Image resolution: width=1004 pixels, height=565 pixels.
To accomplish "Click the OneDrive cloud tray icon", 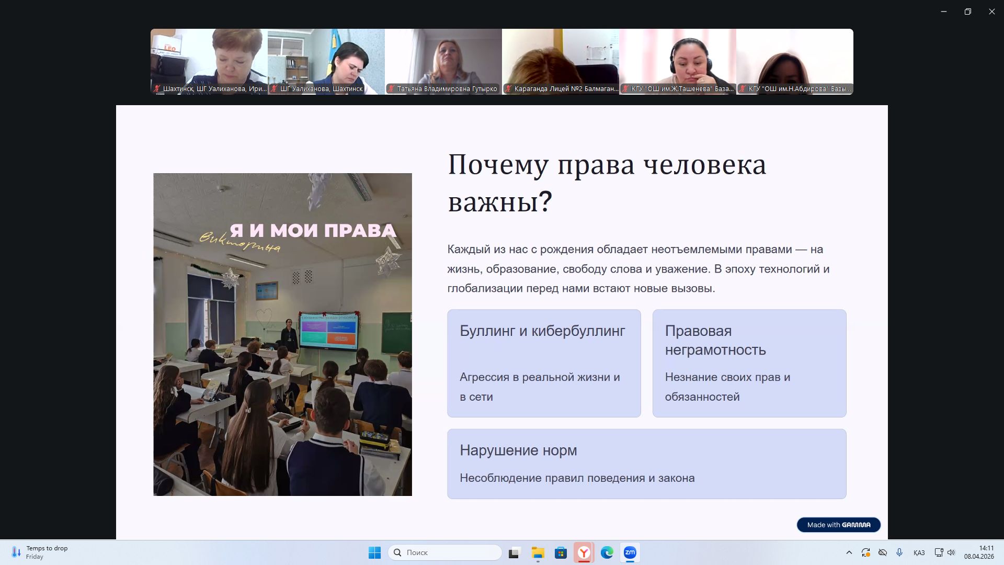I will coord(883,552).
